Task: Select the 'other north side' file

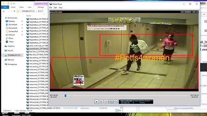Action: [x=38, y=46]
